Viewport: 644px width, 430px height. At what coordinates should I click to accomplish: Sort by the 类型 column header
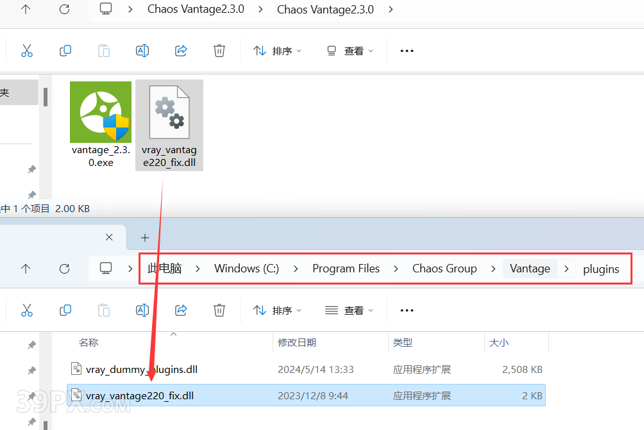coord(403,343)
